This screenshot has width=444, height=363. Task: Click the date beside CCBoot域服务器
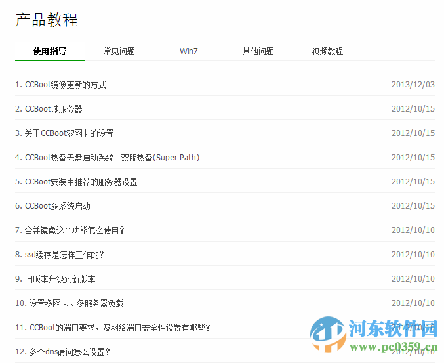413,109
